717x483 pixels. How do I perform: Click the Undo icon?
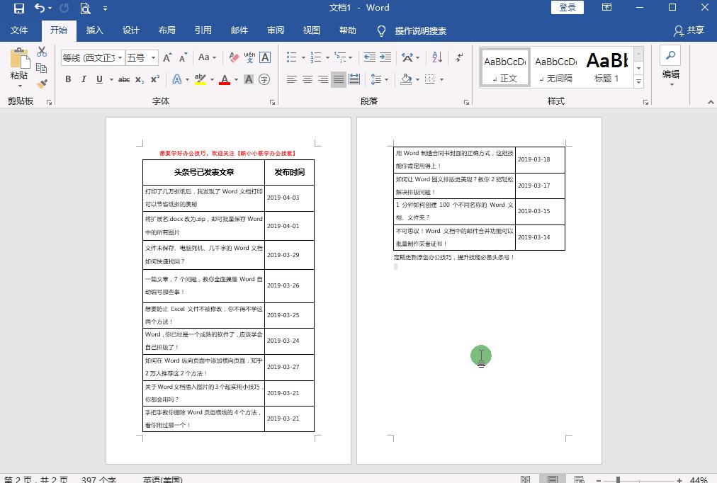pos(39,8)
